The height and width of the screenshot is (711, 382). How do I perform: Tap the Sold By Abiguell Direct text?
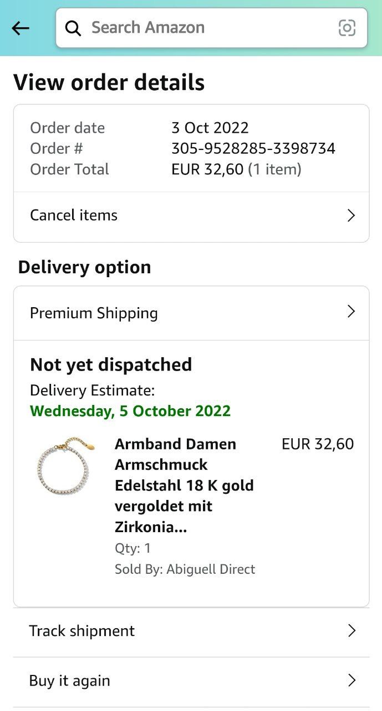[x=185, y=569]
